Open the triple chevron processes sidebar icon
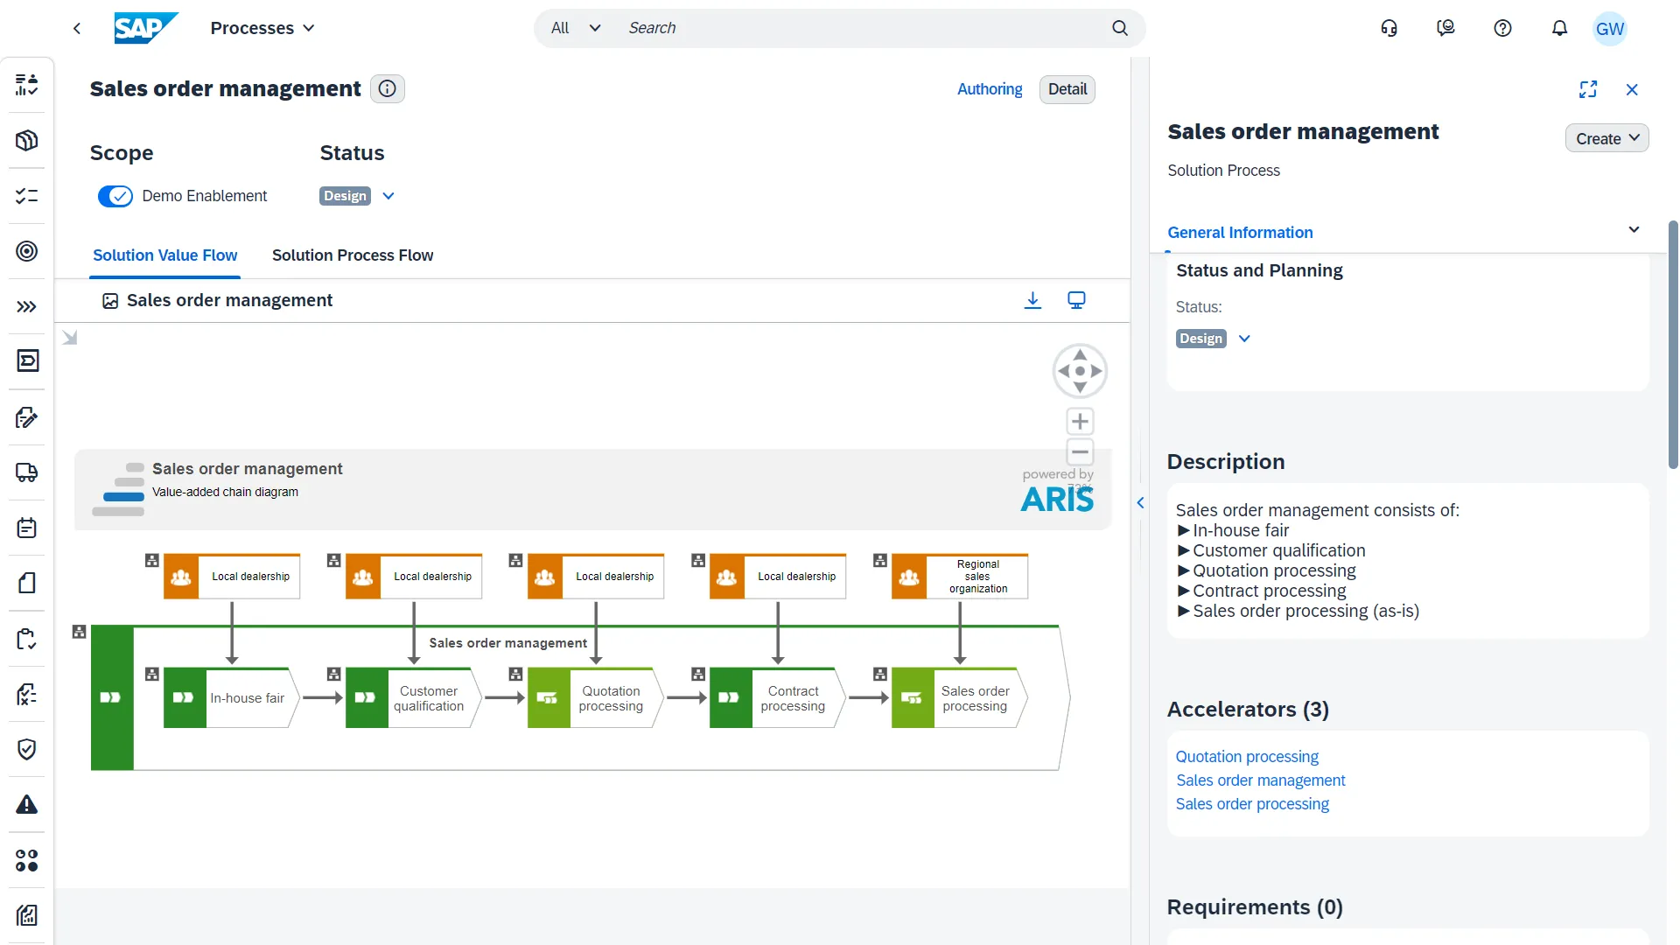The width and height of the screenshot is (1680, 945). (27, 306)
